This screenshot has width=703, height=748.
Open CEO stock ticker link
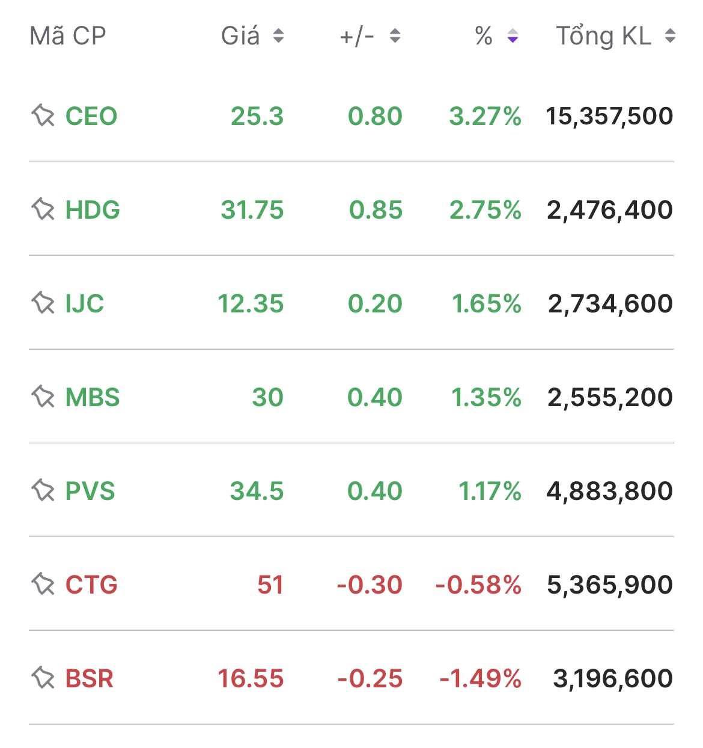tap(91, 116)
